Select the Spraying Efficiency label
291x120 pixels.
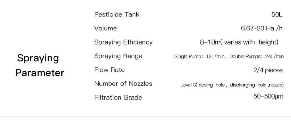tap(123, 42)
